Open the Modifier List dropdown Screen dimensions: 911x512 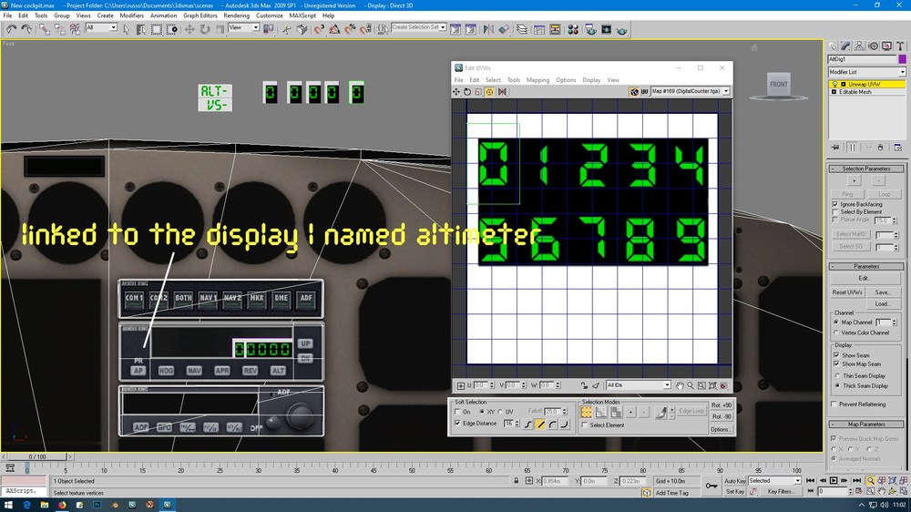[x=866, y=72]
